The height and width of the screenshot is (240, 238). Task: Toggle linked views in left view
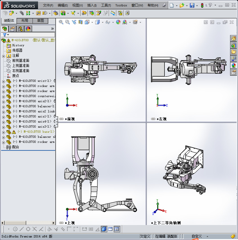[153, 119]
